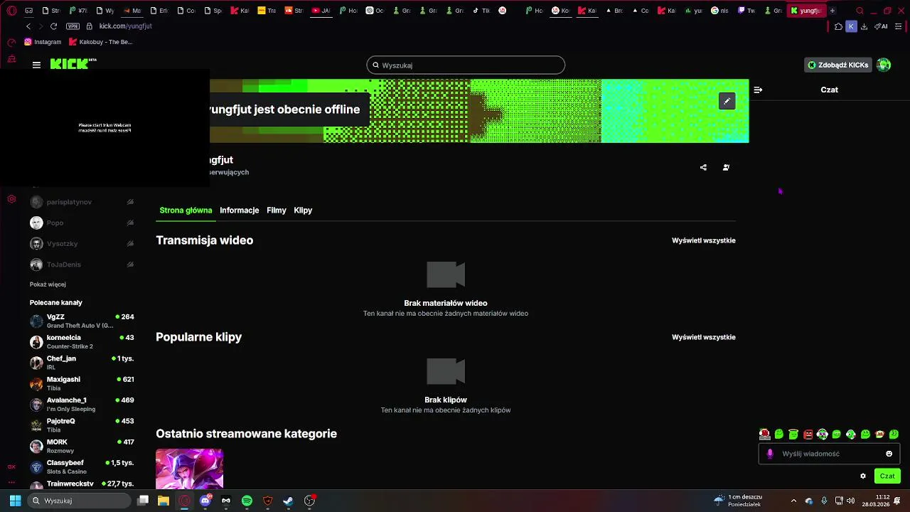Click the pencil edit banner icon
Image resolution: width=910 pixels, height=512 pixels.
pyautogui.click(x=727, y=102)
